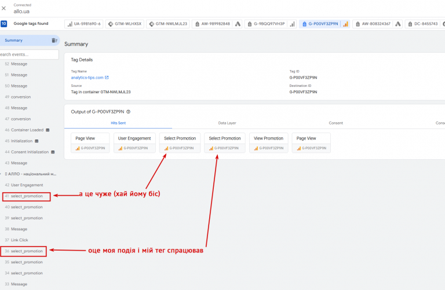Viewport: 445px width, 290px height.
Task: Click the Source value Tag in container GTM-NWLMJL23
Action: tap(101, 92)
